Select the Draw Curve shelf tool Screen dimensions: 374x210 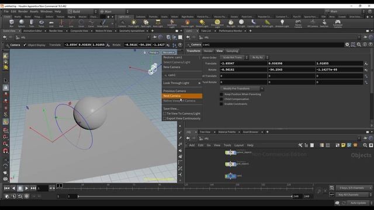coord(103,23)
